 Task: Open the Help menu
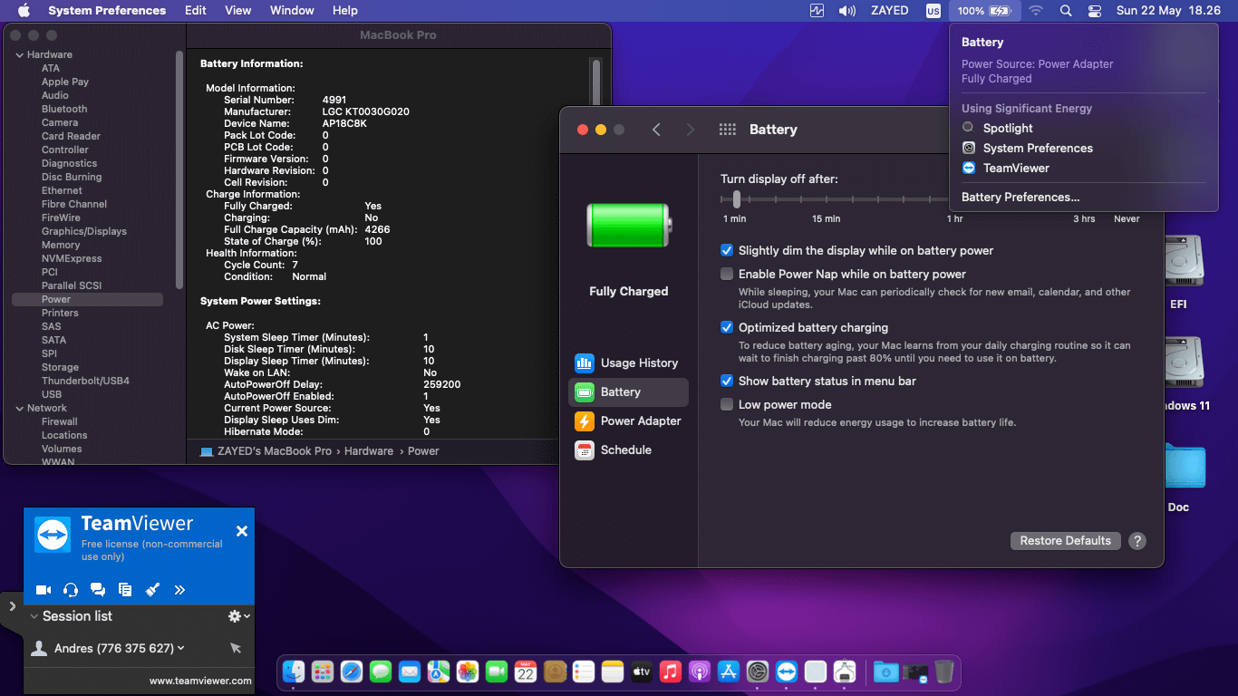(345, 11)
